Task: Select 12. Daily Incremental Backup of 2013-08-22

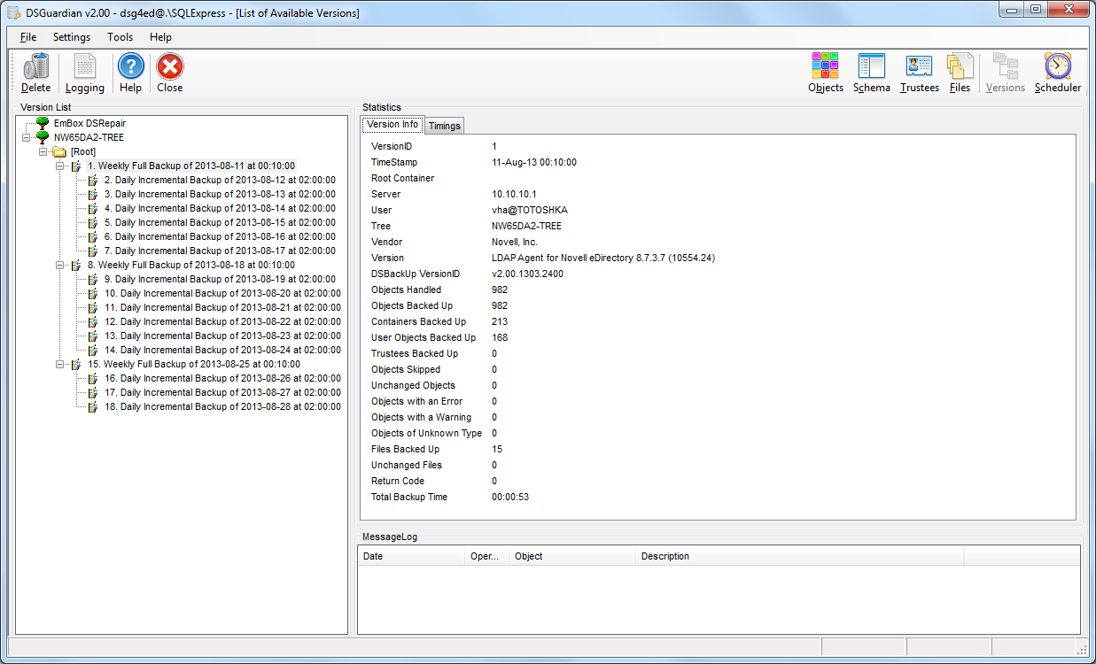Action: coord(222,321)
